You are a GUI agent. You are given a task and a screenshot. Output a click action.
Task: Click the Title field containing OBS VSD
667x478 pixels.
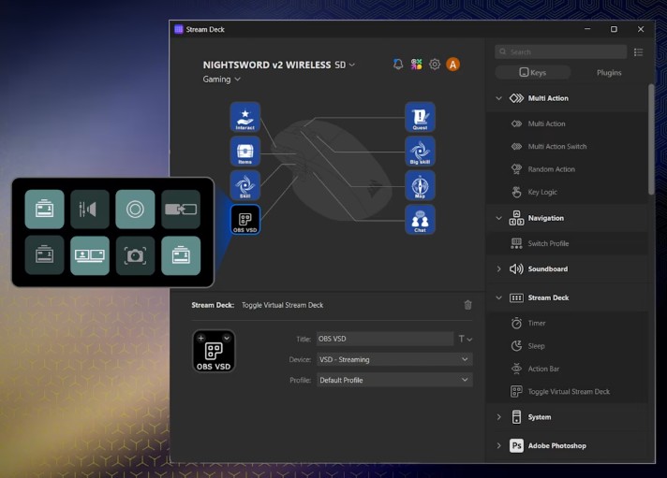point(385,339)
